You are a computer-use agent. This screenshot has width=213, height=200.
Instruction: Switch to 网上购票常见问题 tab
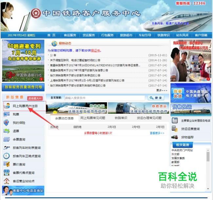click(93, 118)
